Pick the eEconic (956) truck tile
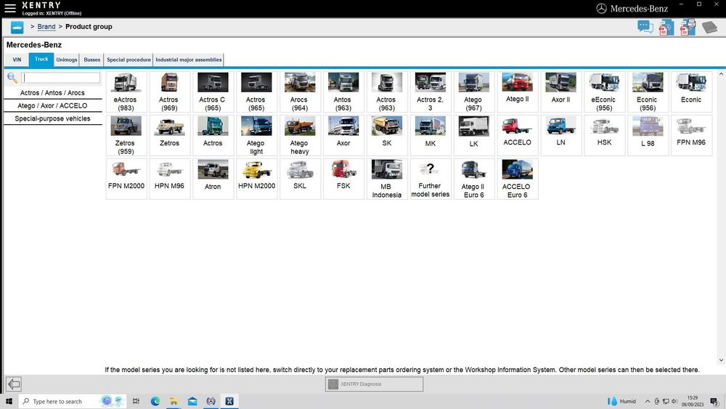 tap(603, 92)
